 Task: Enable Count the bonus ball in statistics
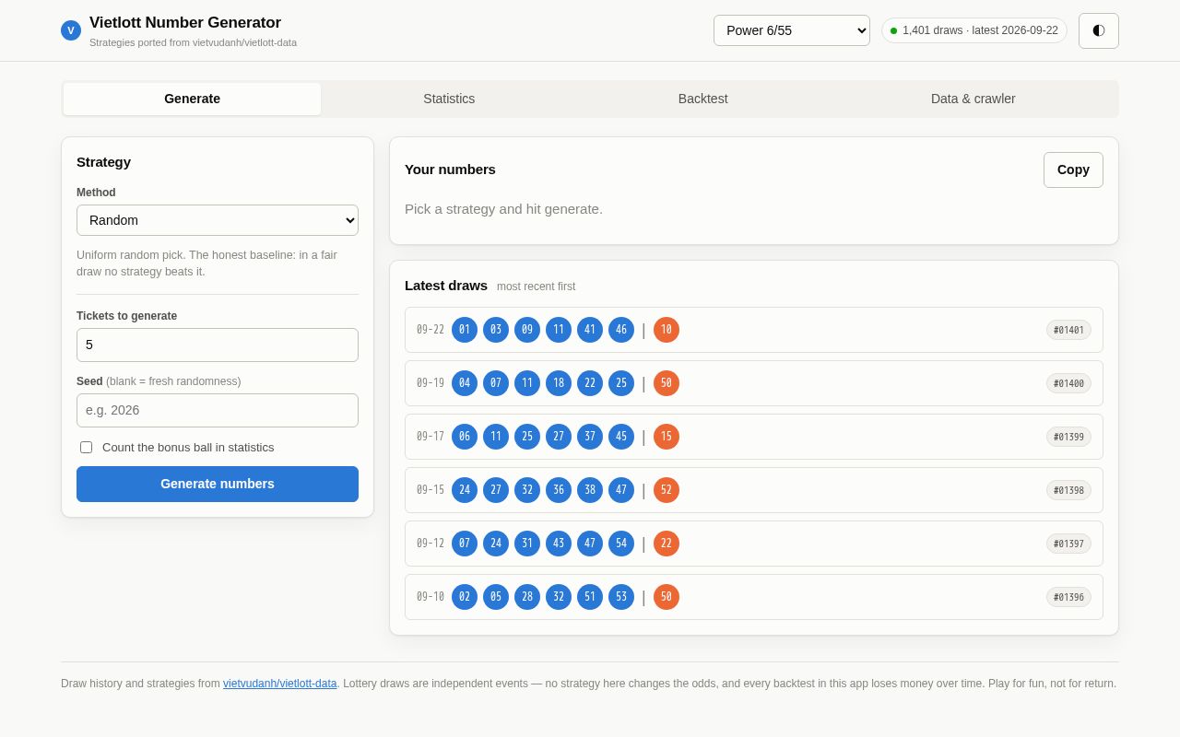pyautogui.click(x=87, y=447)
